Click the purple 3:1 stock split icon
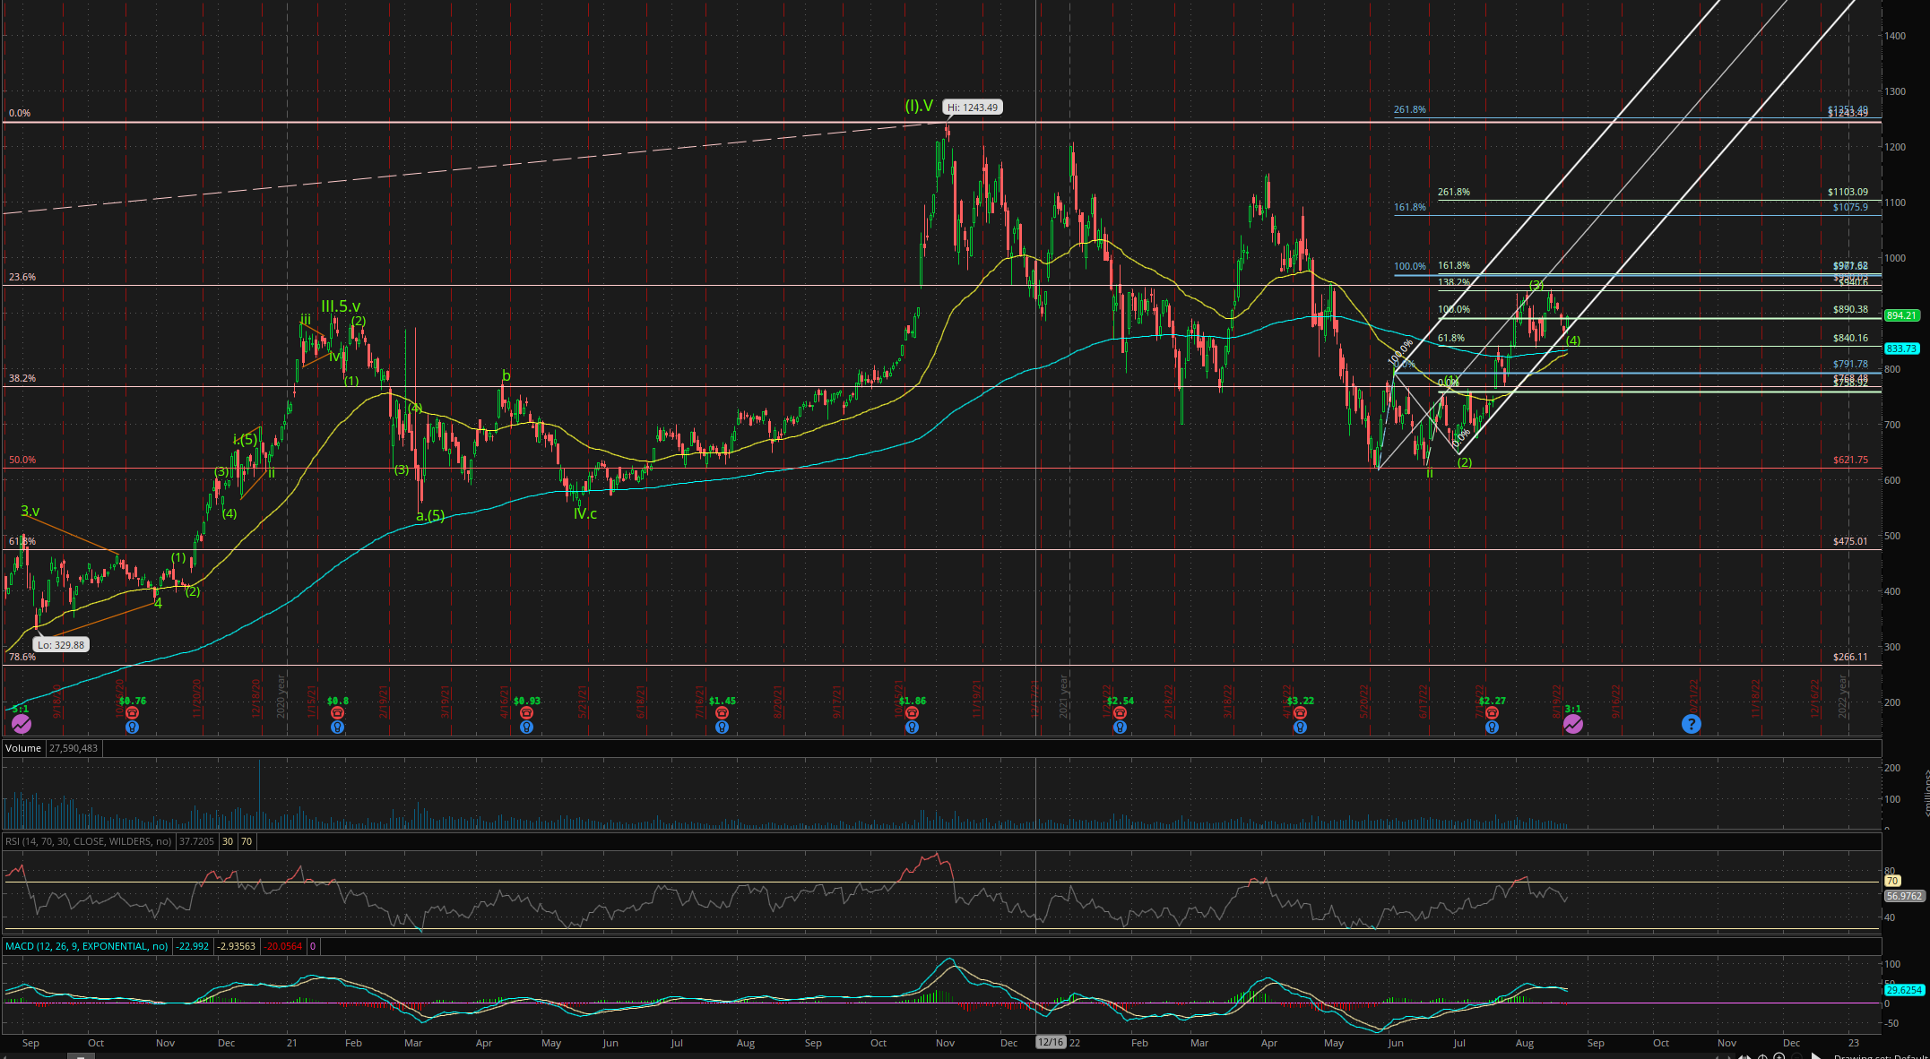 (x=1573, y=724)
